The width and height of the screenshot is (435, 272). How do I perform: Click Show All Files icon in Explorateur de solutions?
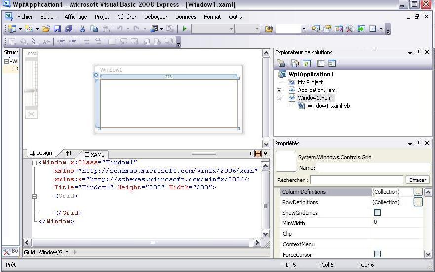(x=295, y=64)
